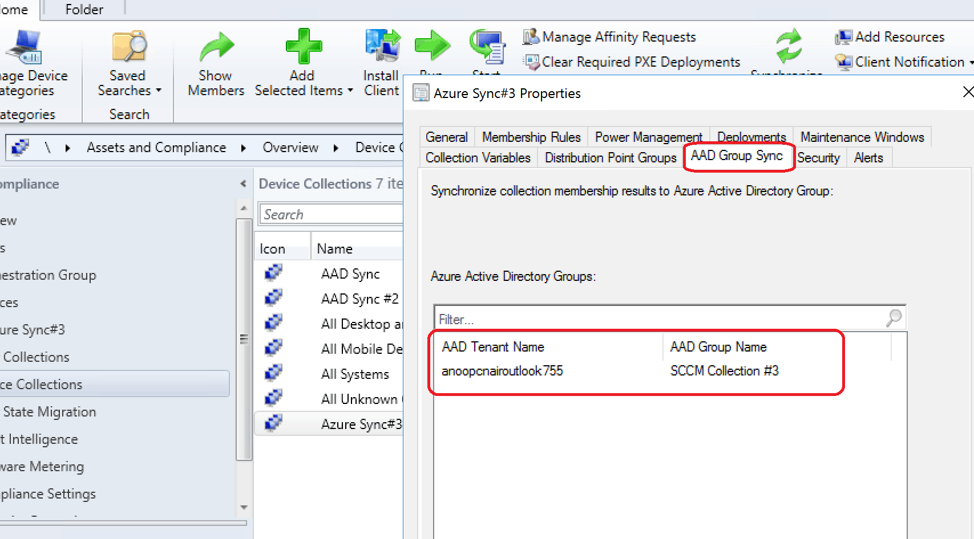This screenshot has height=539, width=974.
Task: Click the Install Client icon
Action: click(x=382, y=46)
